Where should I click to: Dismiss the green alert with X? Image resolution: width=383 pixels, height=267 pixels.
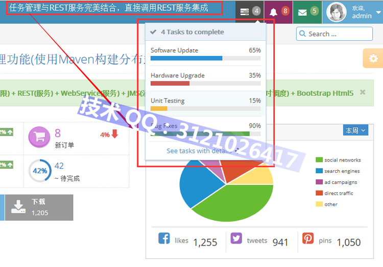coord(363,92)
